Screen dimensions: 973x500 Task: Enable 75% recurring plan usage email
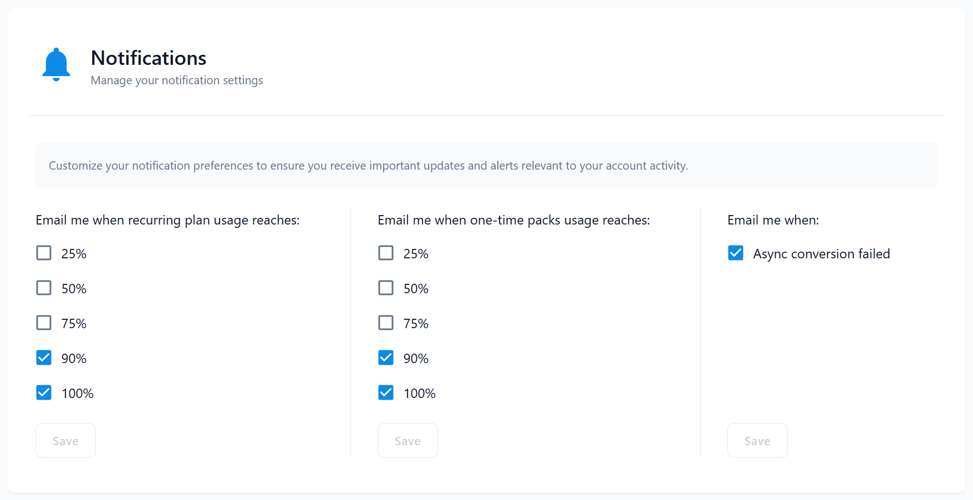[44, 323]
